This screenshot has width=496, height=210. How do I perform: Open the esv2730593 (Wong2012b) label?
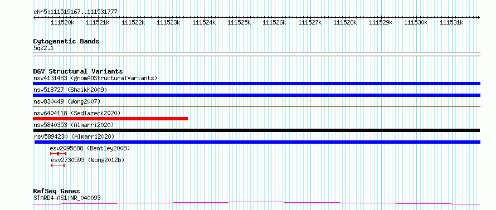coord(87,160)
